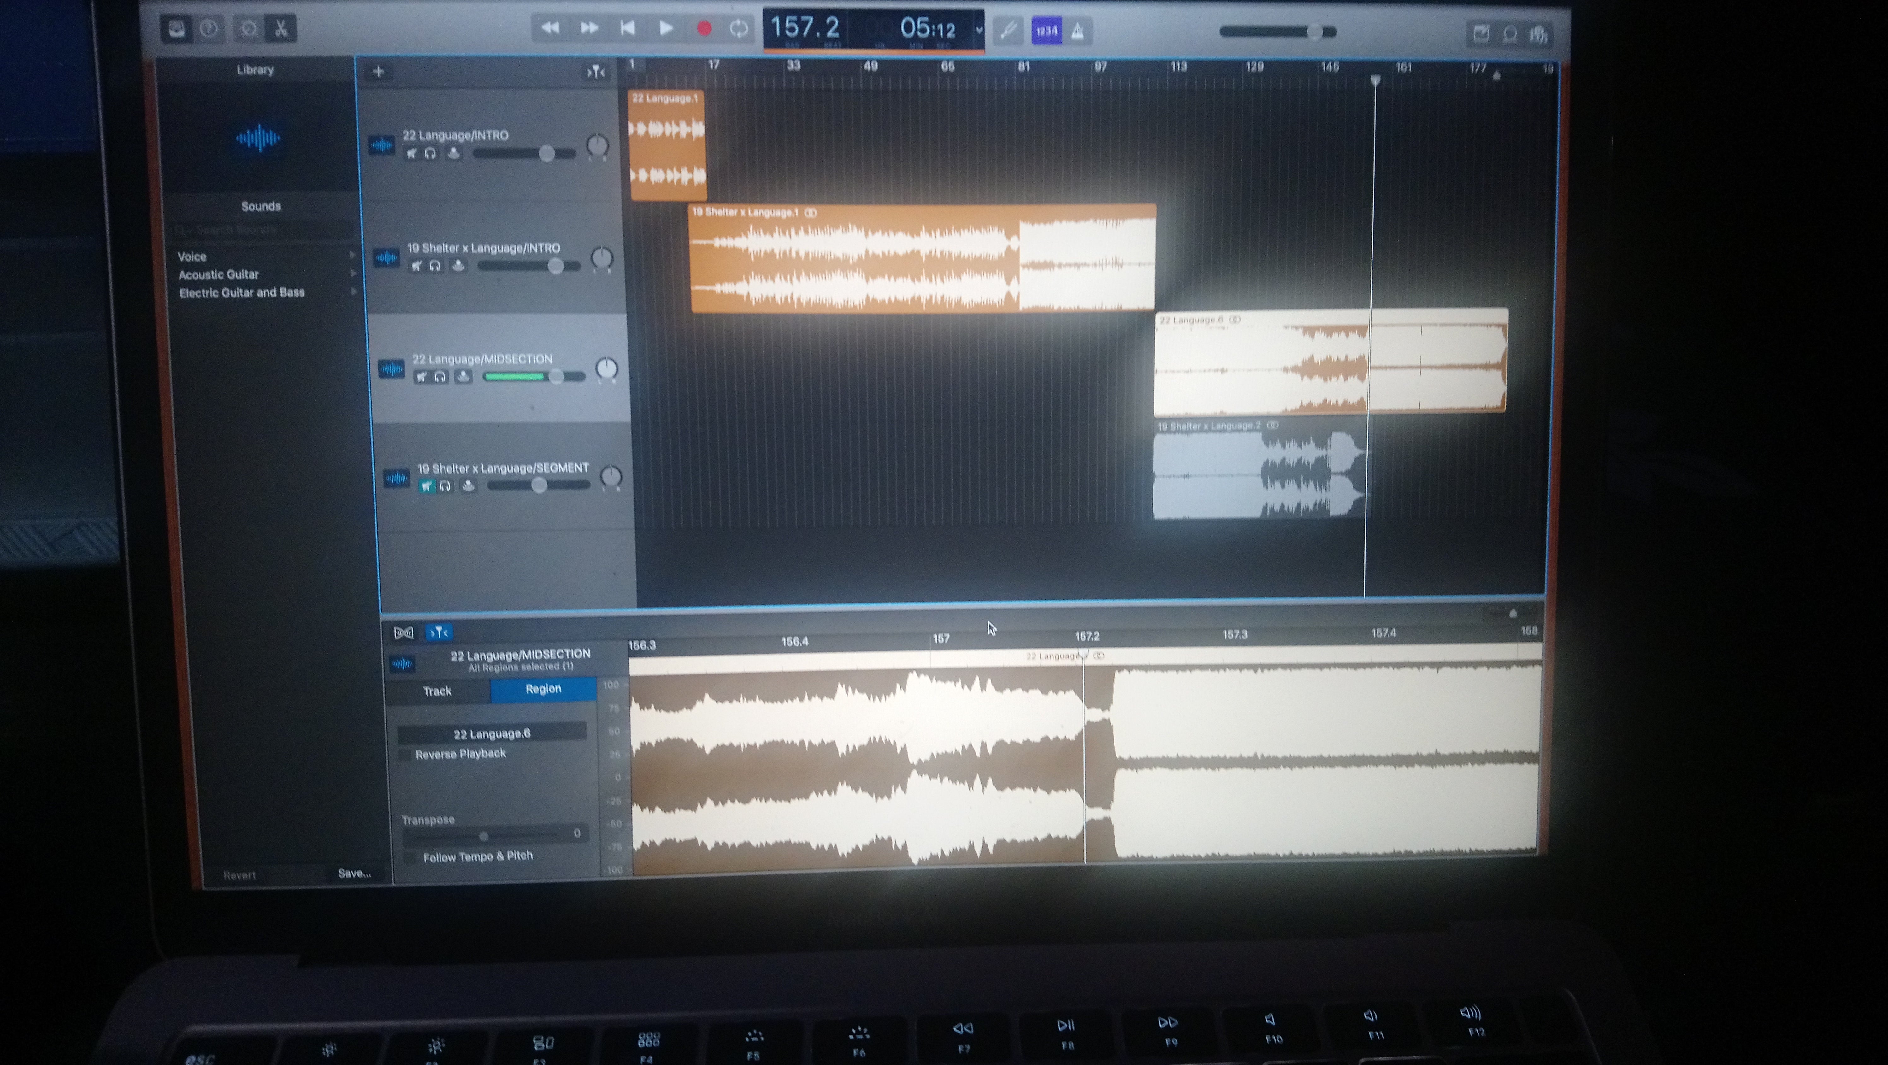Image resolution: width=1888 pixels, height=1065 pixels.
Task: Adjust the Transpose slider
Action: pos(484,836)
